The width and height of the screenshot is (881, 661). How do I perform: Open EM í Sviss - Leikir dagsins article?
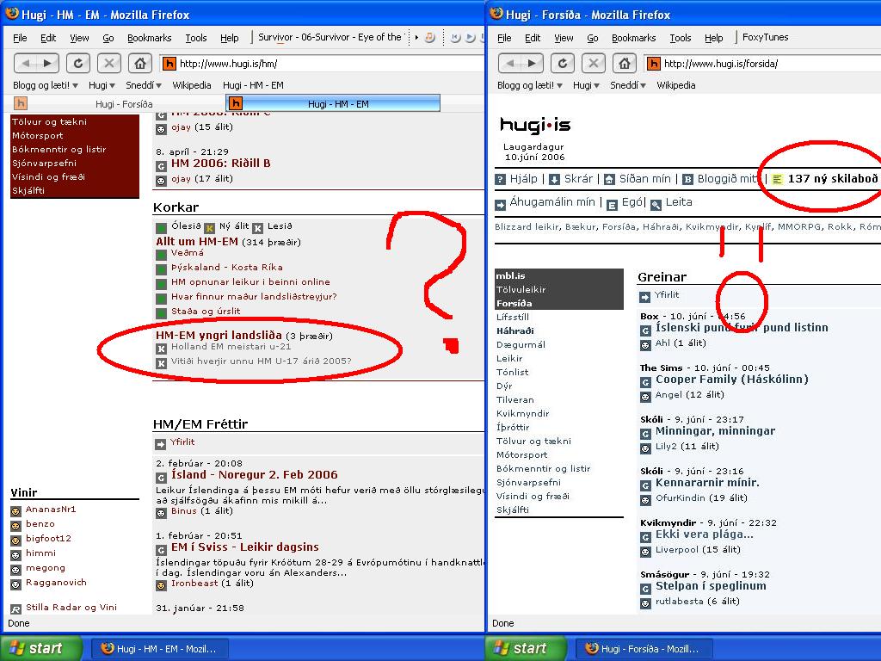245,547
